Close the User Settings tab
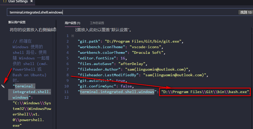253x129 pixels. click(x=31, y=2)
